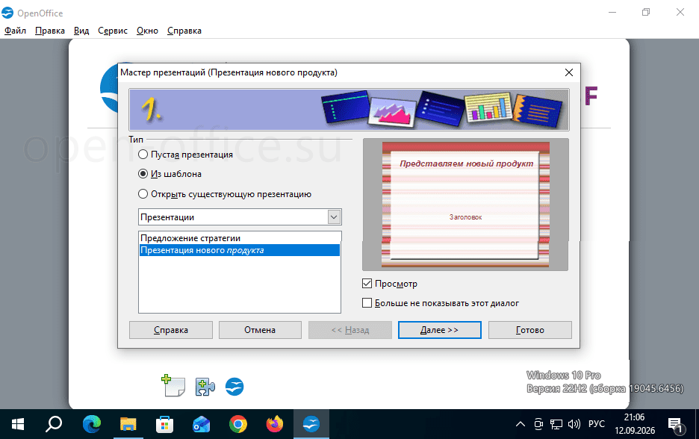Open the Окно menu
Image resolution: width=699 pixels, height=439 pixels.
(148, 31)
